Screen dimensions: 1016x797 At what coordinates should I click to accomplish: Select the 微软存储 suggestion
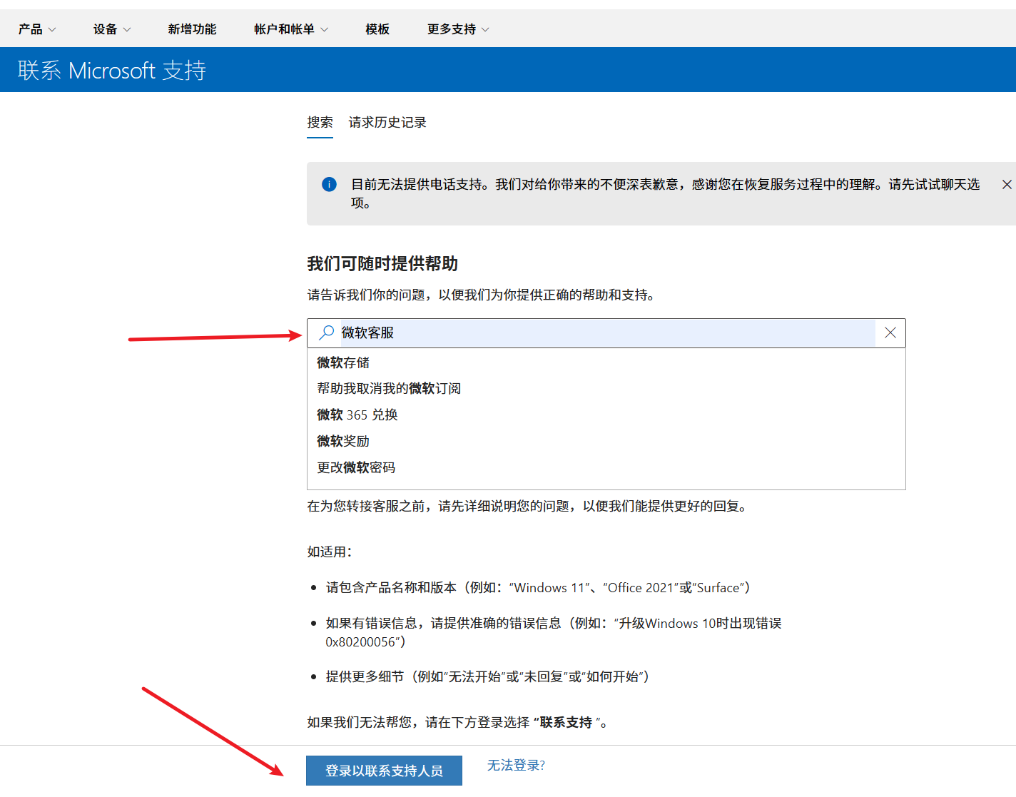(342, 362)
